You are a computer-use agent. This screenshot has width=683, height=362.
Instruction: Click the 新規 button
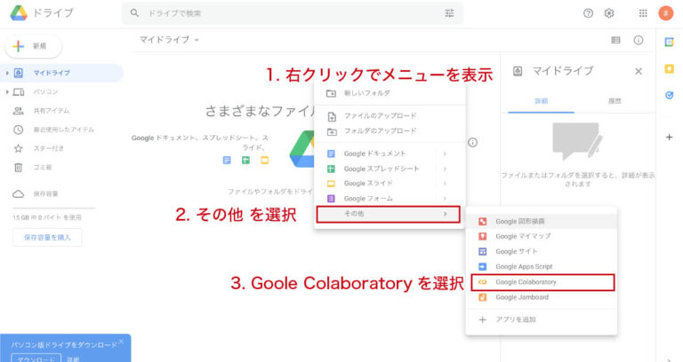[x=34, y=45]
